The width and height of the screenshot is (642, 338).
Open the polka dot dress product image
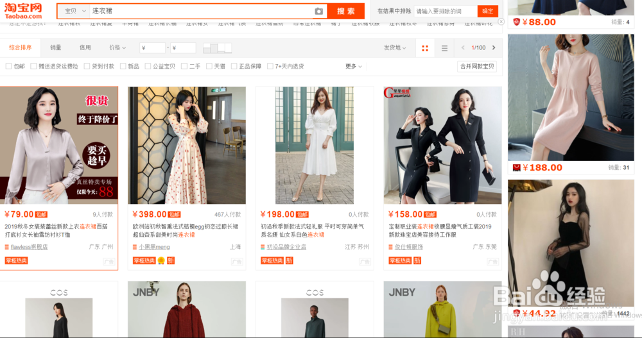[x=187, y=145]
